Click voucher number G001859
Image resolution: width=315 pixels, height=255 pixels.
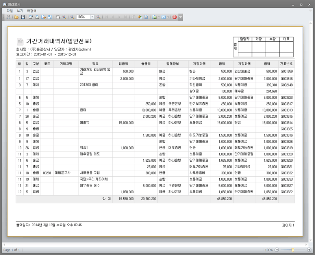(x=287, y=71)
